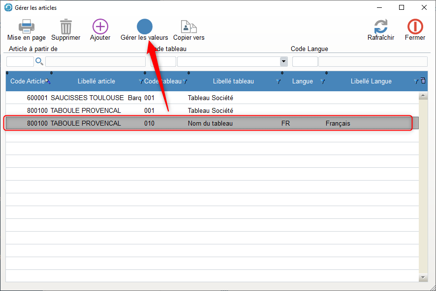This screenshot has width=436, height=291.
Task: Click the magnifier search icon beside article code
Action: click(x=39, y=61)
